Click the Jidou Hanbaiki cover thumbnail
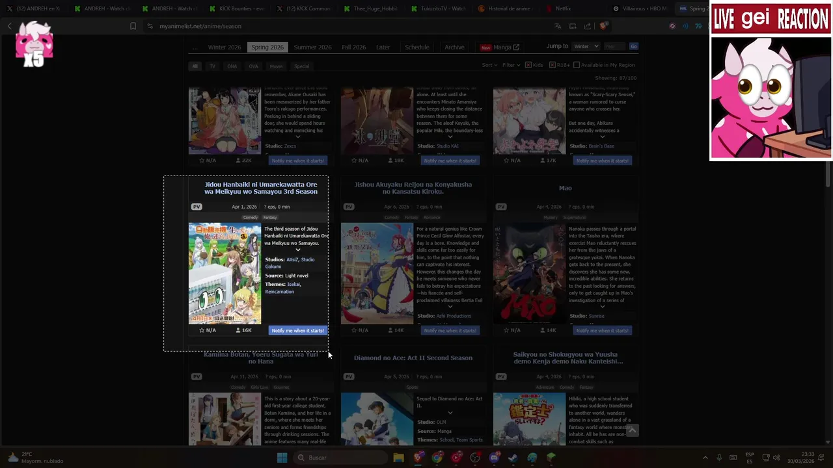Image resolution: width=833 pixels, height=468 pixels. pos(225,274)
